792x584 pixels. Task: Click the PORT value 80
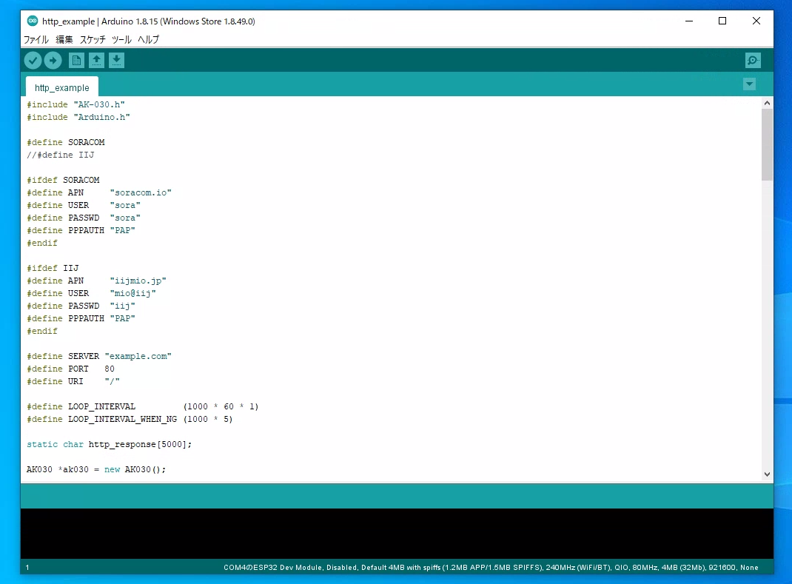pyautogui.click(x=110, y=369)
